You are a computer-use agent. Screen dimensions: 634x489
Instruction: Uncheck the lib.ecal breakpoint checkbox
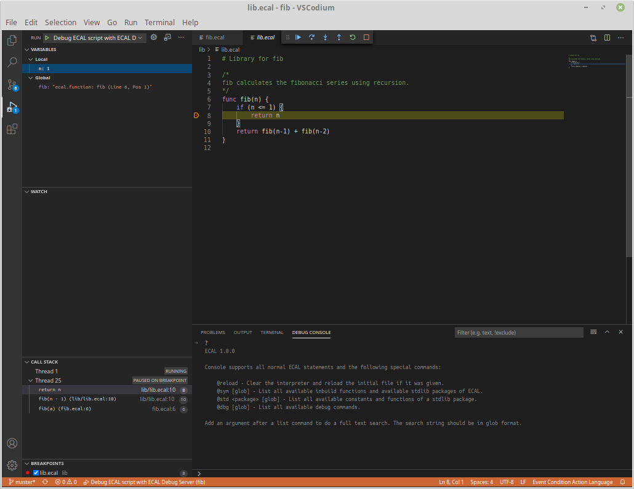point(36,472)
